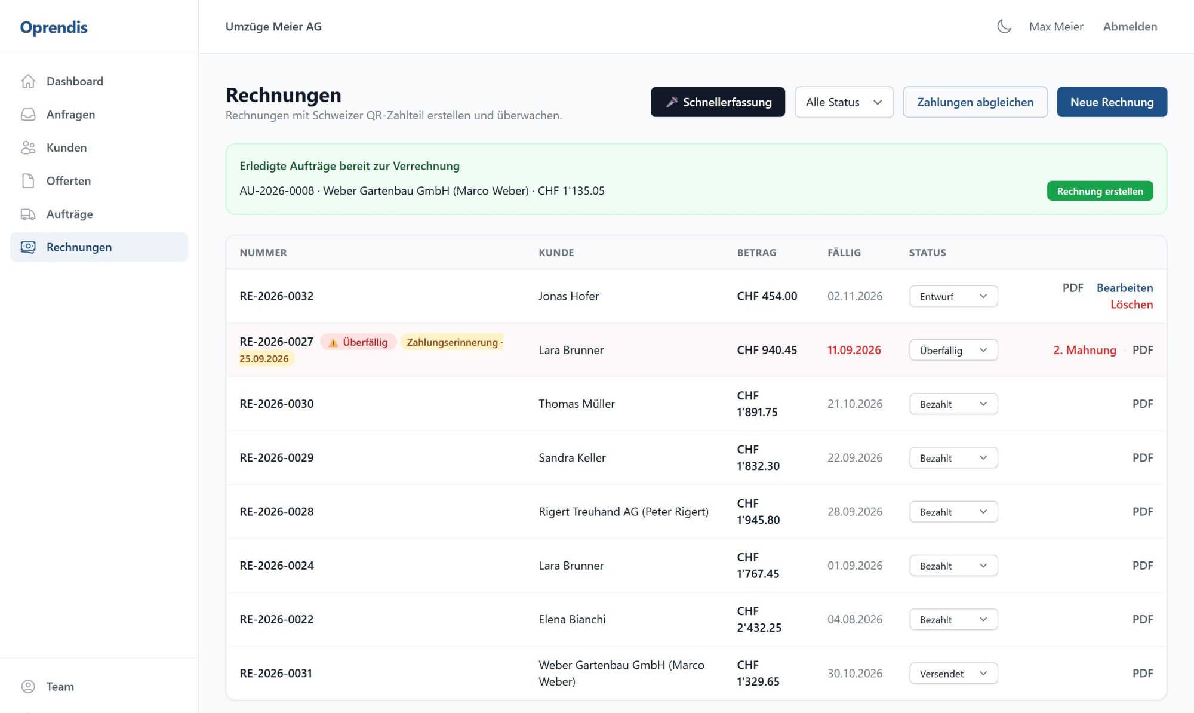Click the Zahlungserinnerung badge on RE-2026-0027

click(452, 342)
